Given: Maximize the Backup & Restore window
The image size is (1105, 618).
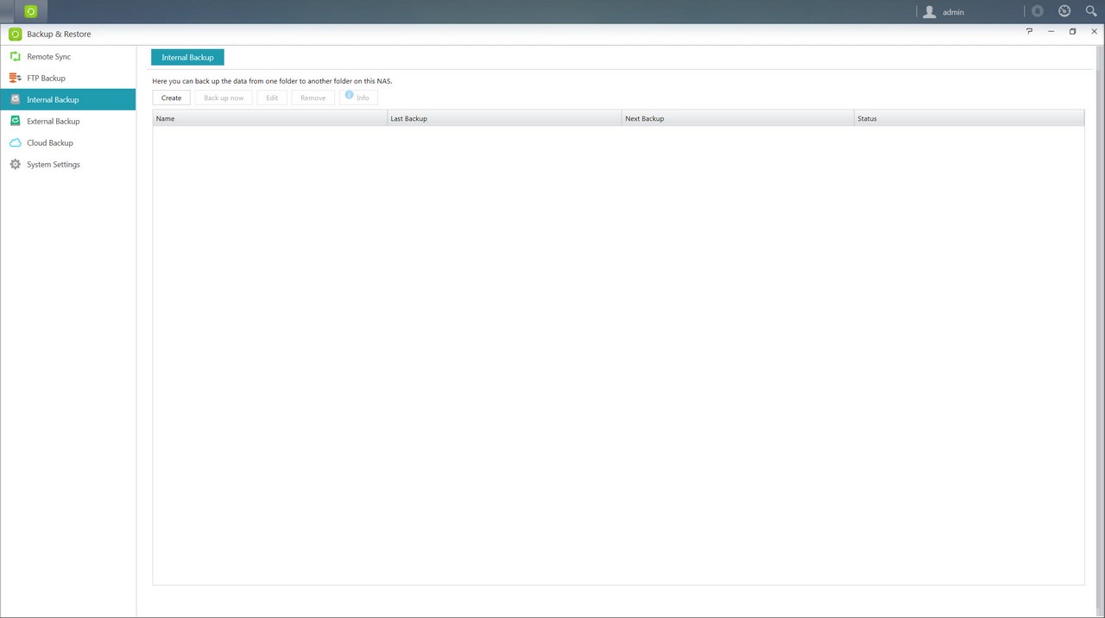Looking at the screenshot, I should coord(1072,31).
